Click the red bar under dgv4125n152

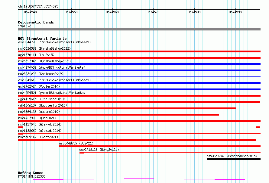(x=139, y=102)
